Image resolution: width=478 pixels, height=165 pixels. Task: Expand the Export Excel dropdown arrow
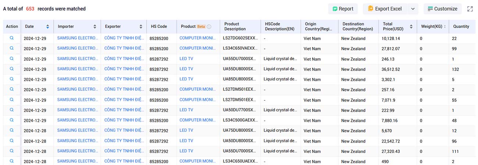click(413, 9)
